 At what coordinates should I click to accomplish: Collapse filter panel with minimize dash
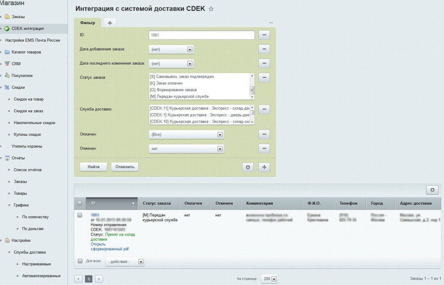[x=271, y=23]
